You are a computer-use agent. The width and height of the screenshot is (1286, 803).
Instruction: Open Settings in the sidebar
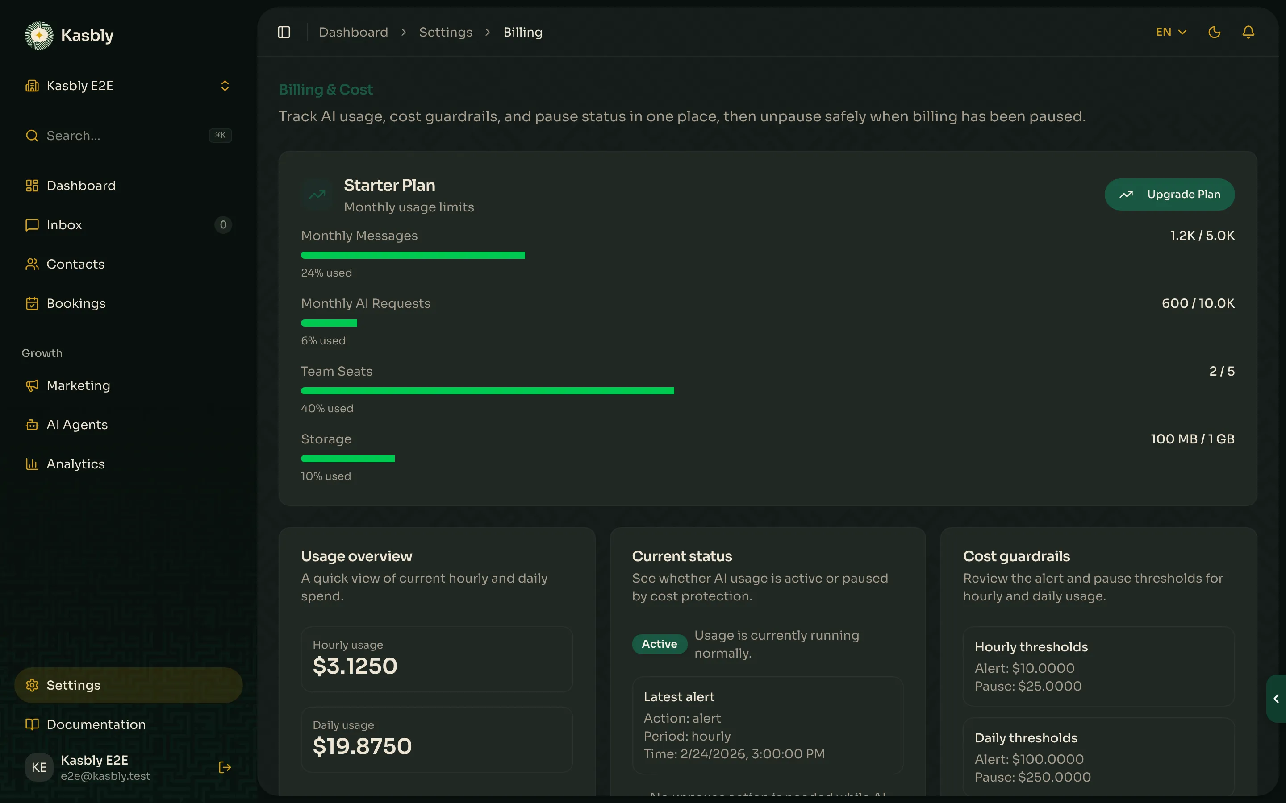click(128, 685)
